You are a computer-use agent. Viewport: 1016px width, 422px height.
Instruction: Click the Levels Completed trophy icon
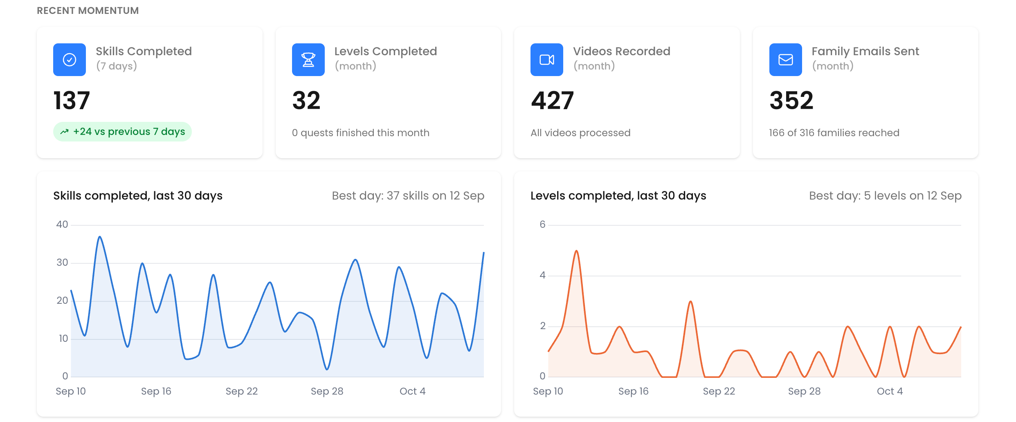[x=308, y=60]
